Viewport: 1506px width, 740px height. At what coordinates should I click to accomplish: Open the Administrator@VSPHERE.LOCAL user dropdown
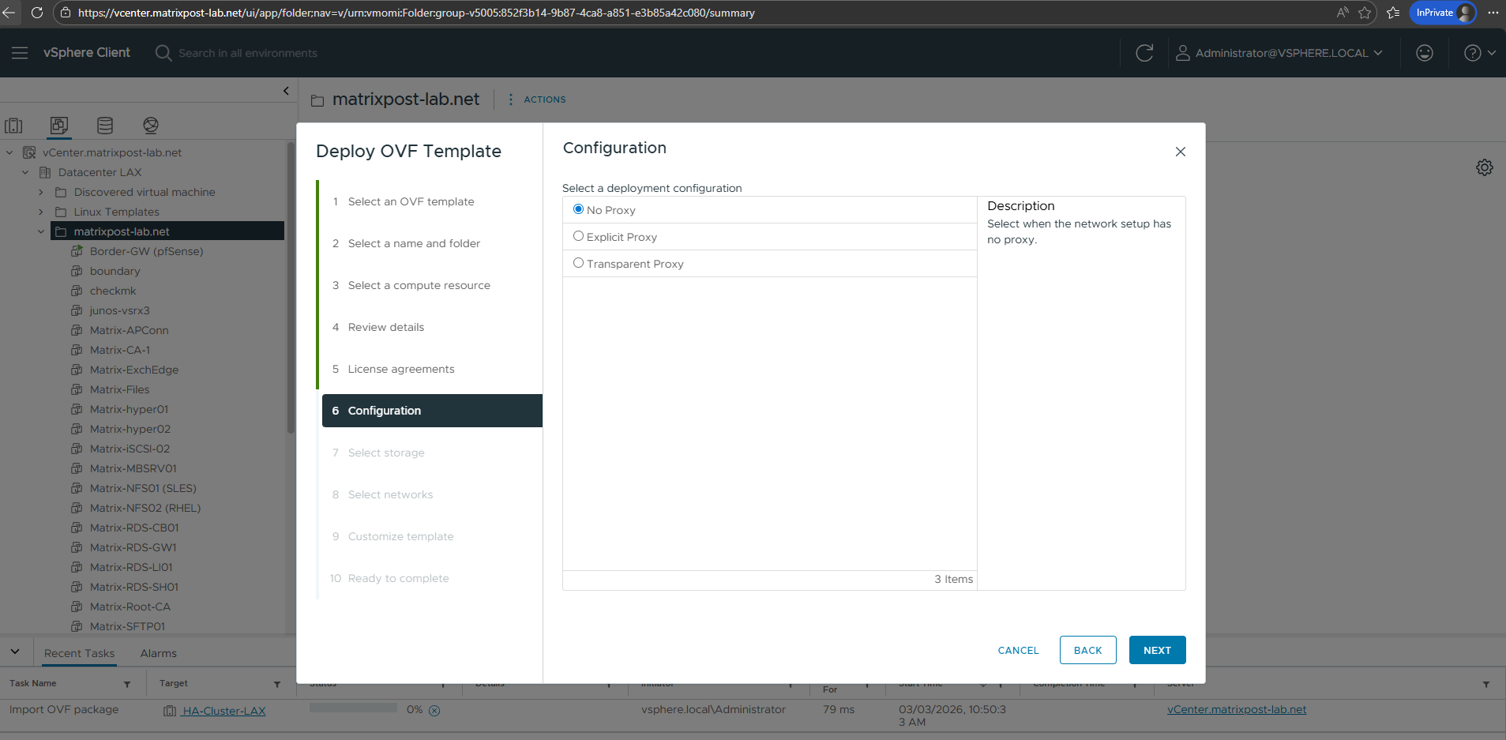coord(1279,53)
